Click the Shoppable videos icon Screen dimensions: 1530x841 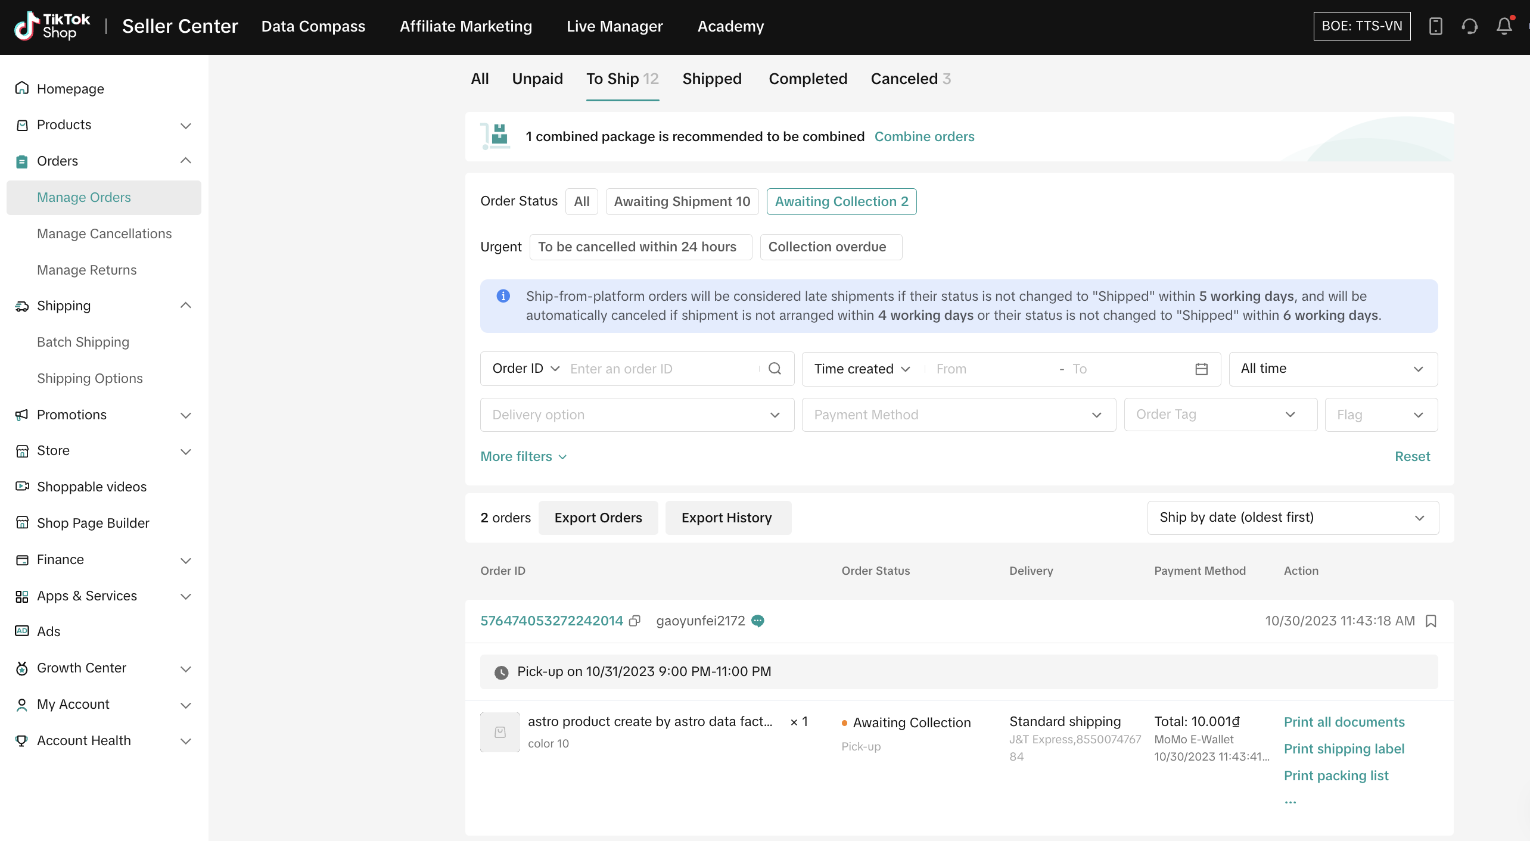(x=22, y=487)
